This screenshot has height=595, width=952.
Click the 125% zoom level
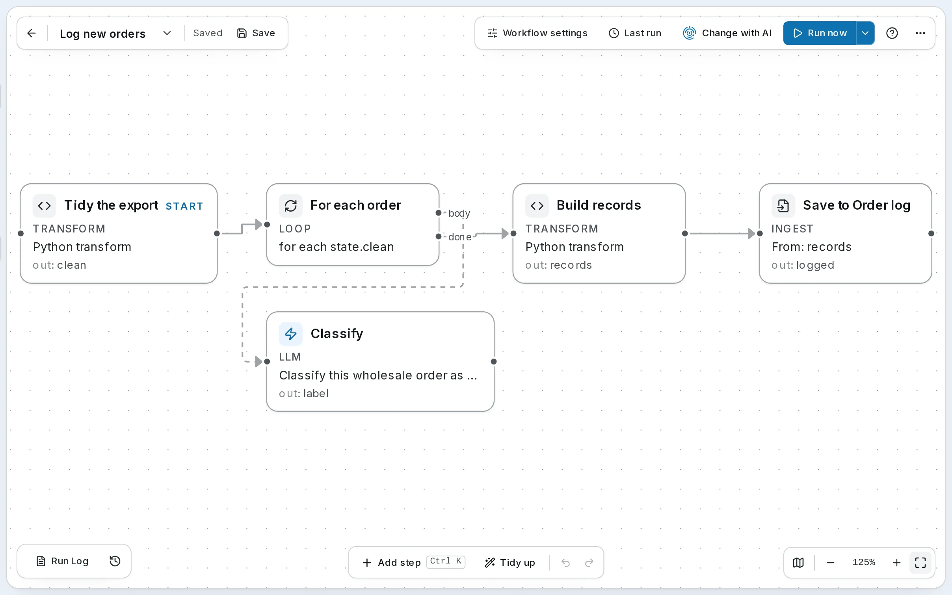click(864, 562)
